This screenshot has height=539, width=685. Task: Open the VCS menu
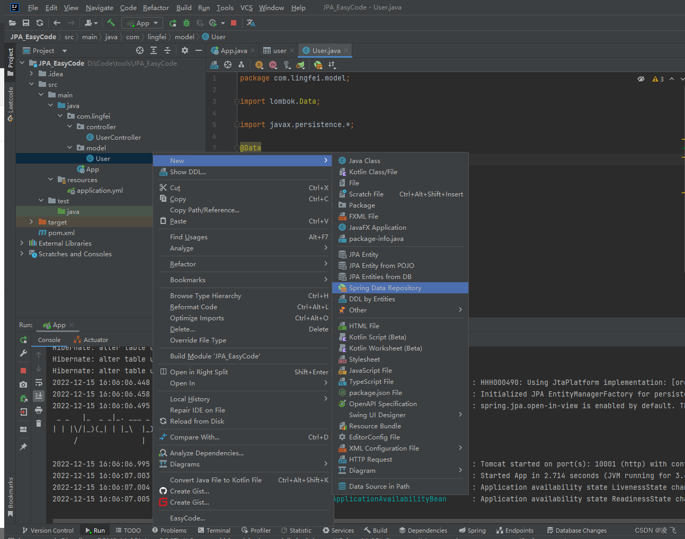246,7
